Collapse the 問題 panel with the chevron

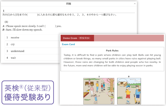(x=135, y=4)
